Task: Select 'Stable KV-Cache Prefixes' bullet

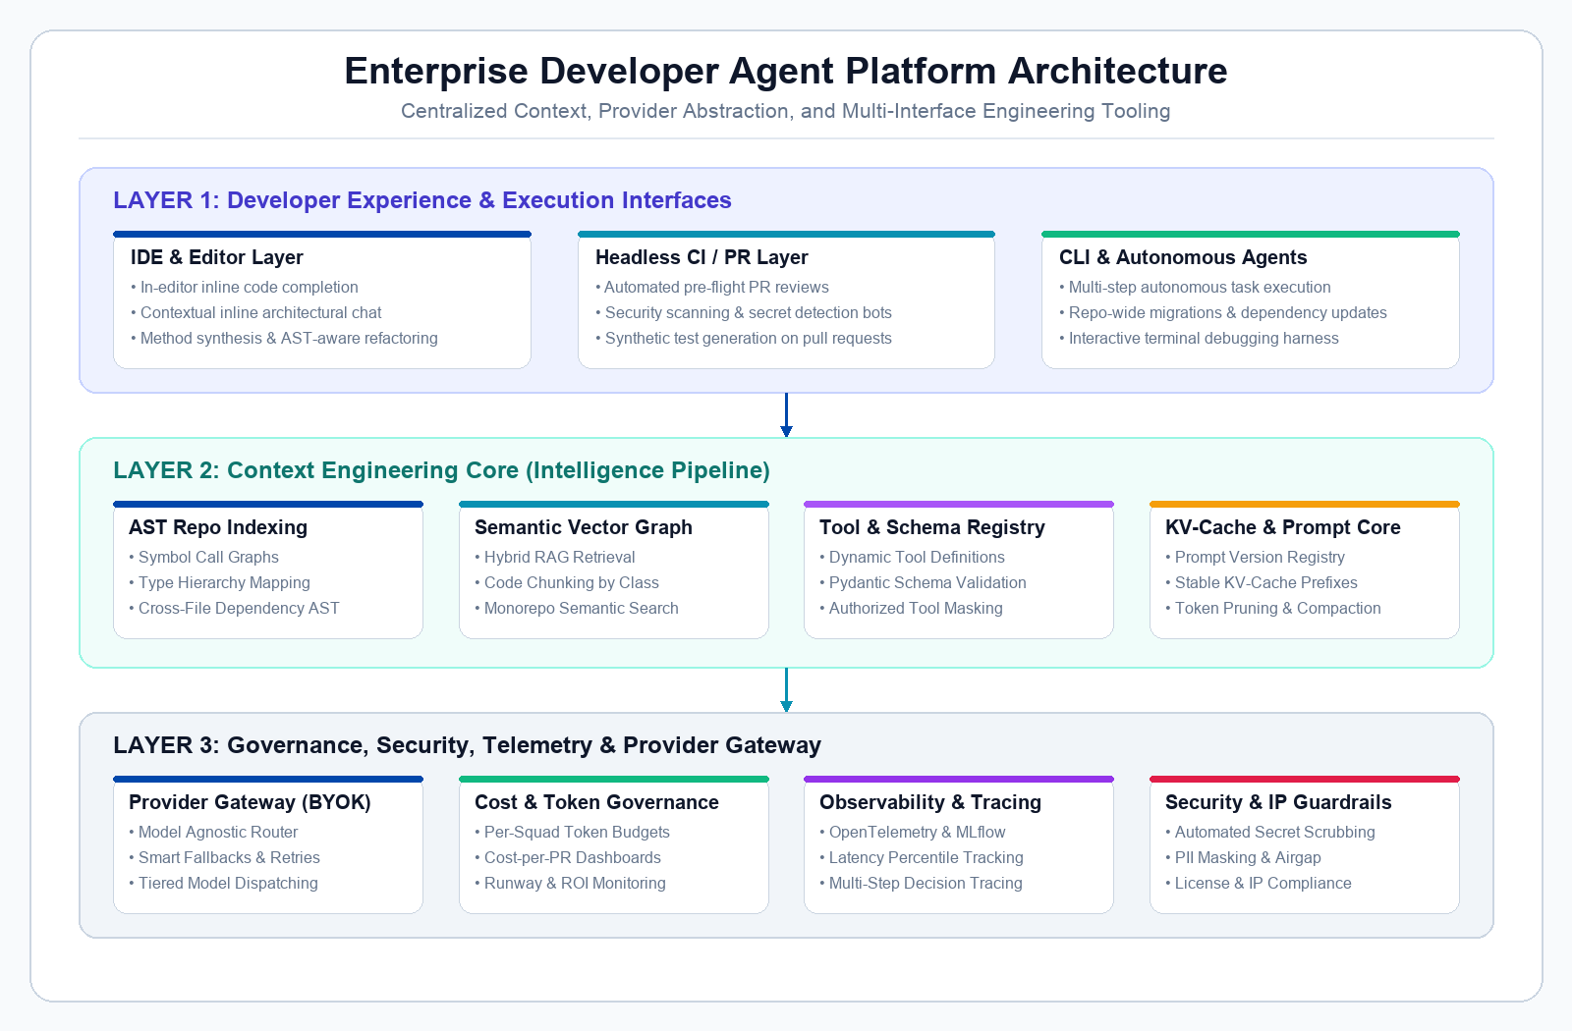Action: [1262, 582]
